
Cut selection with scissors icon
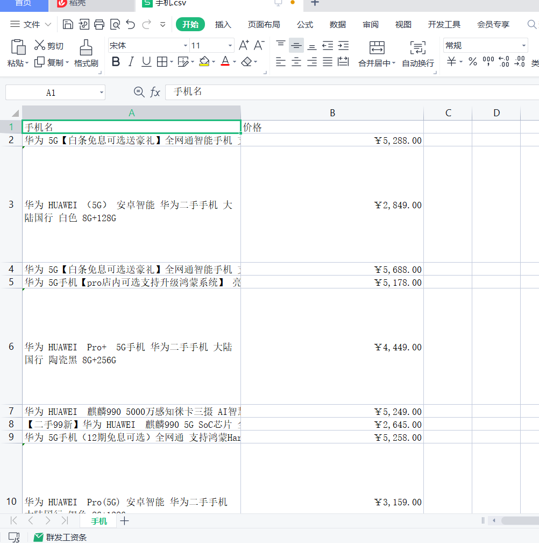pyautogui.click(x=49, y=45)
